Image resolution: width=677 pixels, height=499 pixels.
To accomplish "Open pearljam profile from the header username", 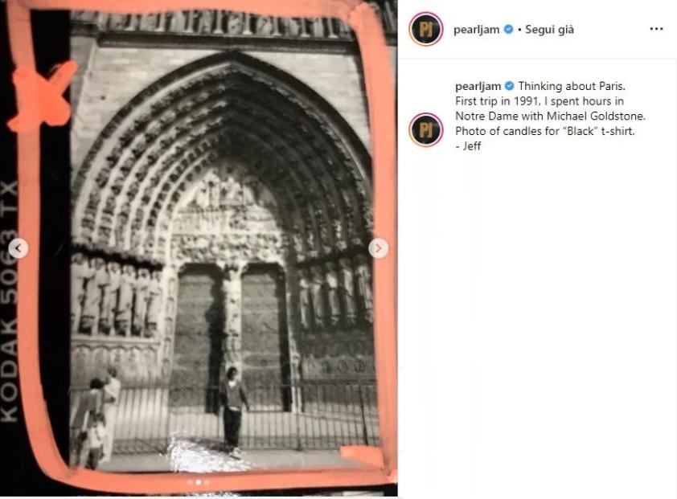I will coord(476,30).
